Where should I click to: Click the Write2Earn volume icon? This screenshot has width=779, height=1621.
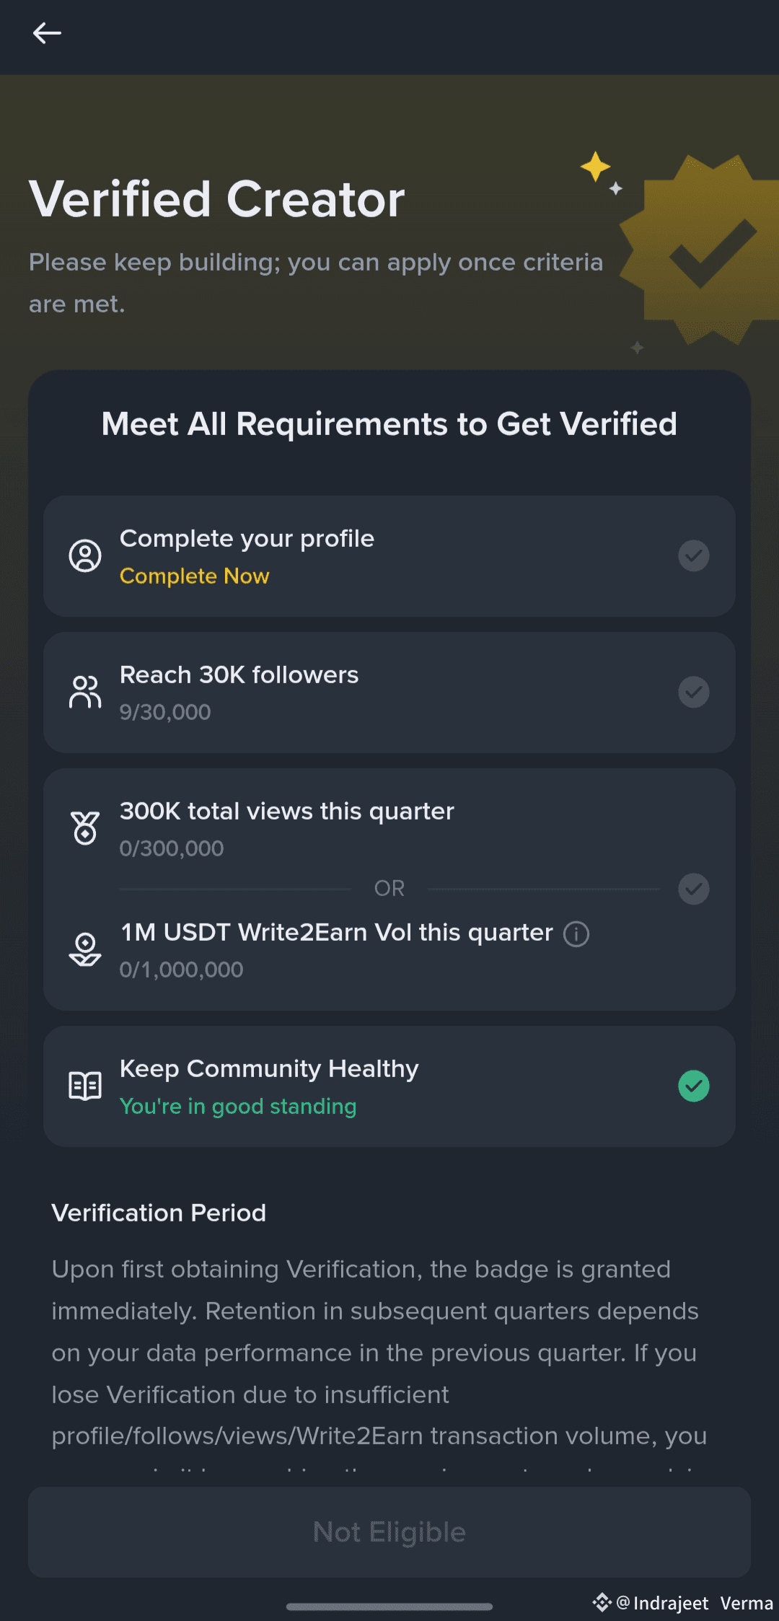(x=85, y=949)
